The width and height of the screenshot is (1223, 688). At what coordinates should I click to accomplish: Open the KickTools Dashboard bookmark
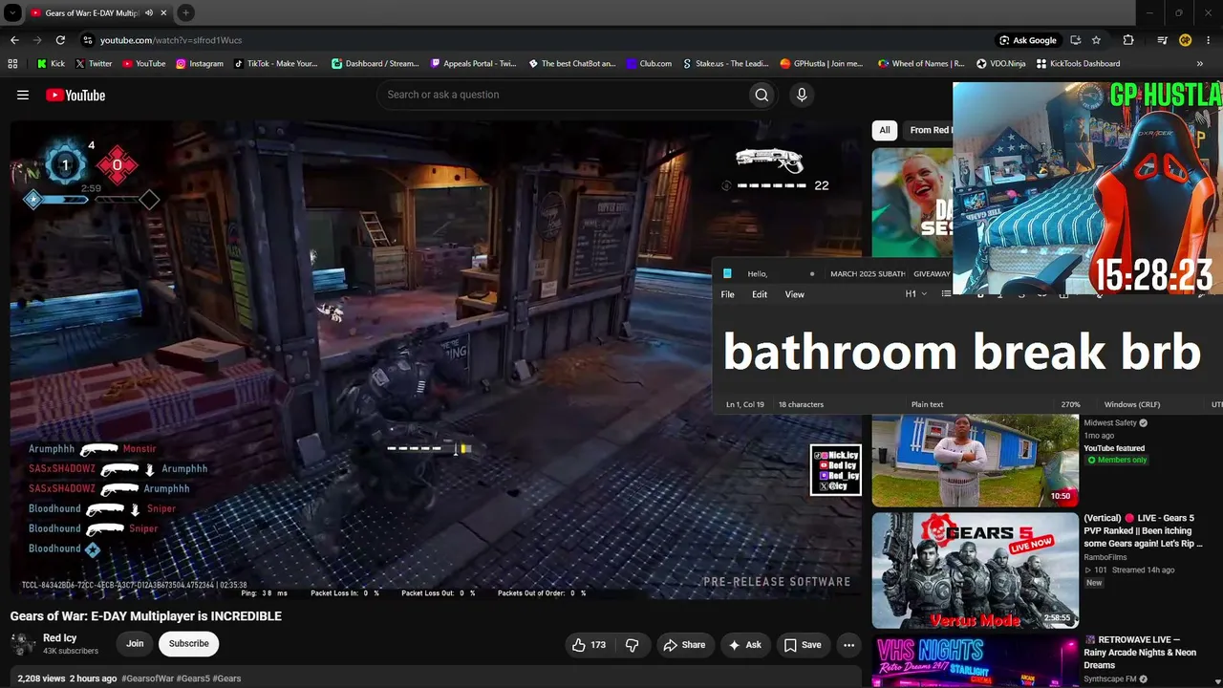click(x=1077, y=64)
